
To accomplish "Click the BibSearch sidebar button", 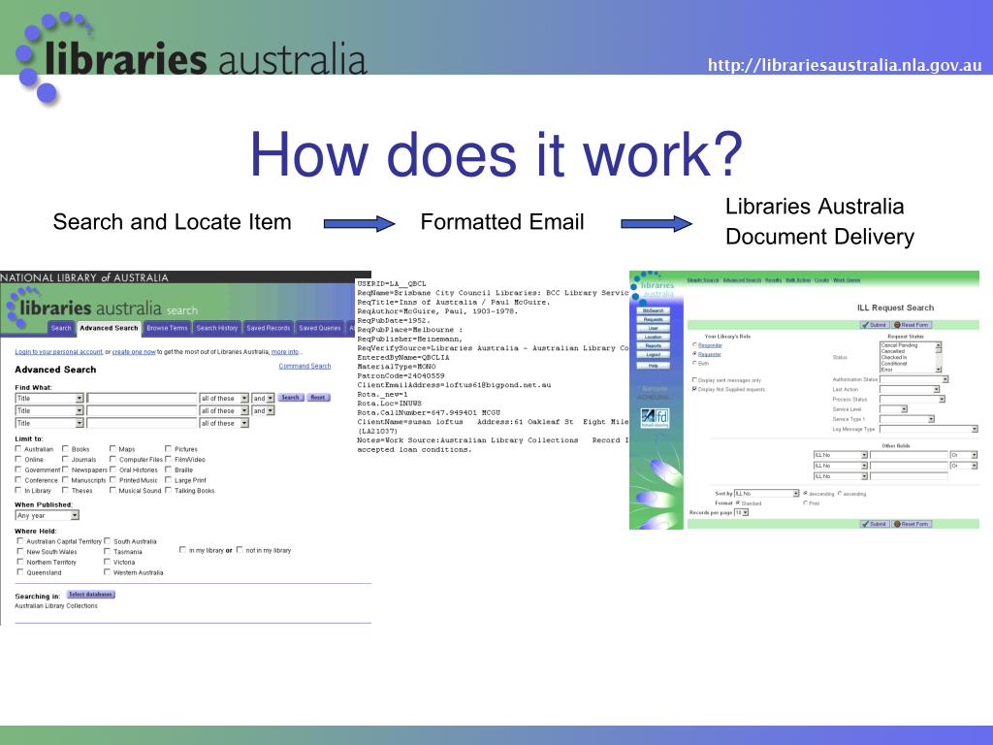I will pos(653,311).
